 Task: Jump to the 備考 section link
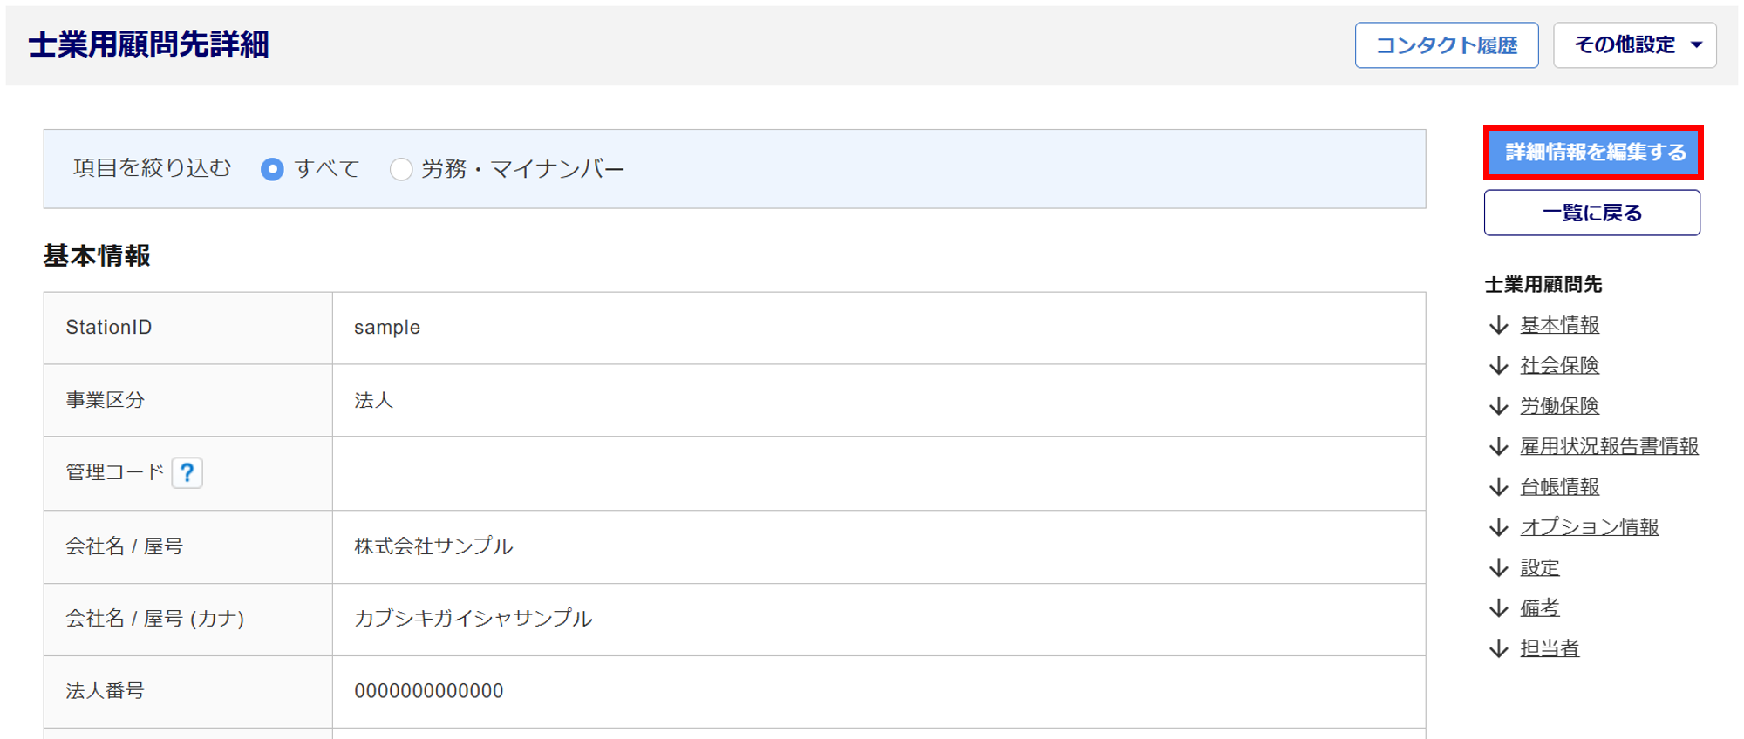(x=1539, y=607)
